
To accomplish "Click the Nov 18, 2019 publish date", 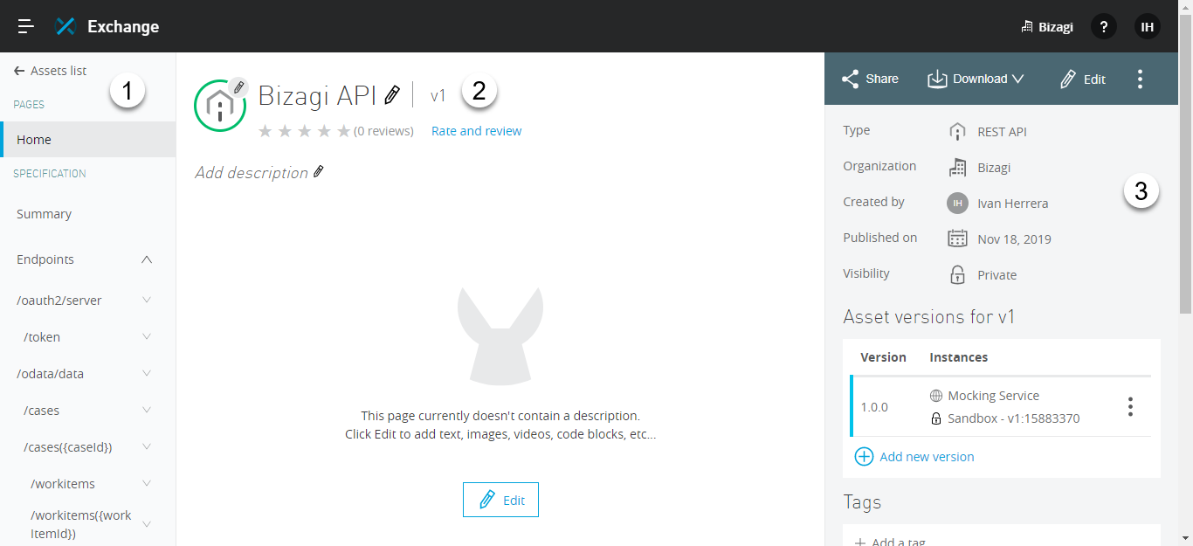I will click(x=1015, y=239).
